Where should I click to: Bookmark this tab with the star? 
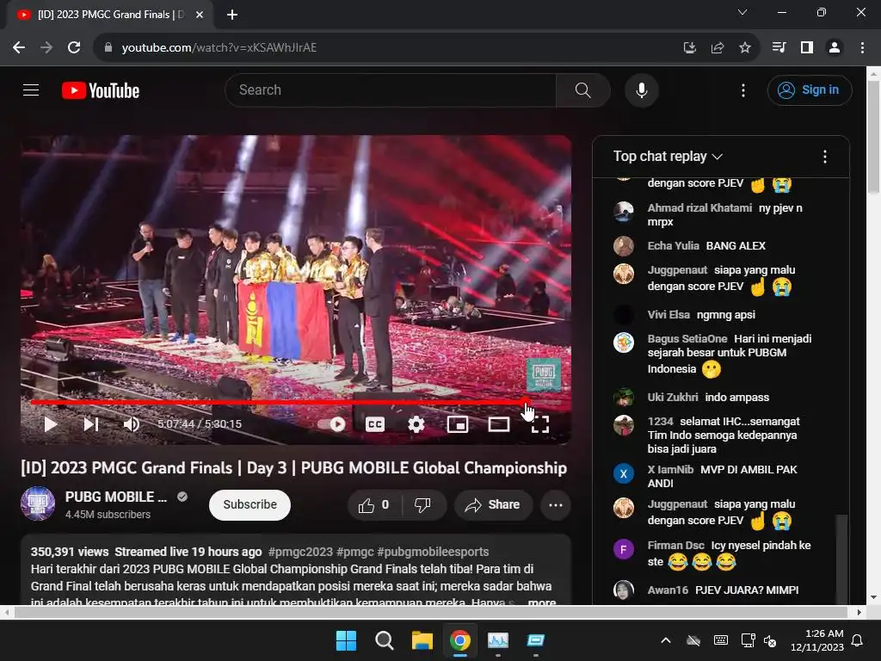click(x=744, y=48)
